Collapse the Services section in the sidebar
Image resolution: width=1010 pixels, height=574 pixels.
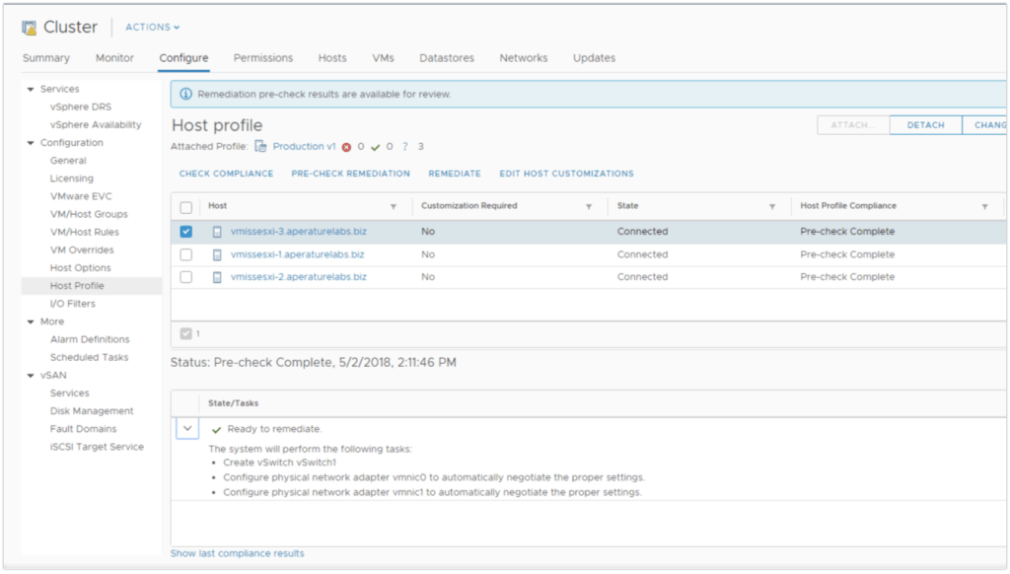coord(31,89)
